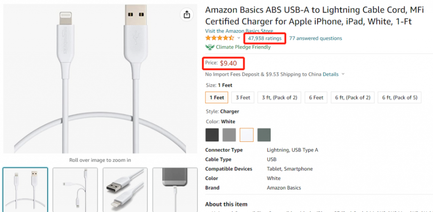
Task: Choose the 6 ft, (Pack of 2) size
Action: (353, 98)
